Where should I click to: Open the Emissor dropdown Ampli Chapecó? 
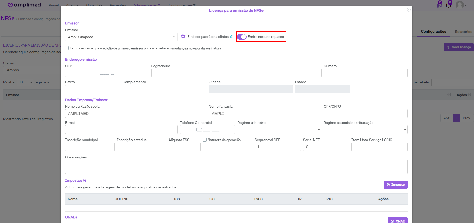pos(121,37)
